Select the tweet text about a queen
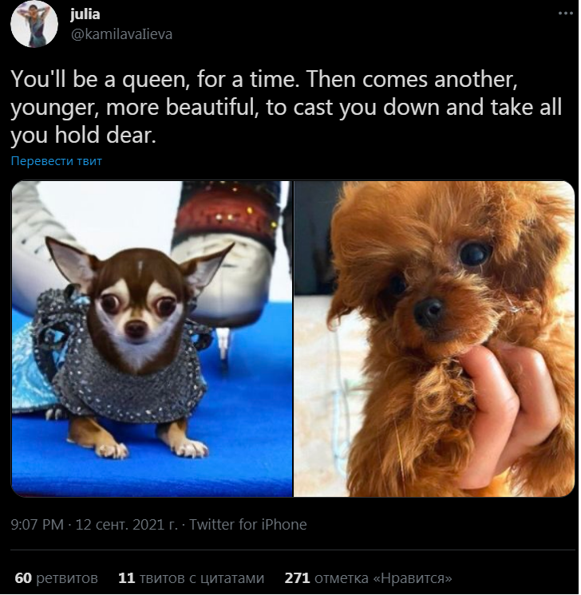Viewport: 581px width, 595px height. pyautogui.click(x=287, y=107)
